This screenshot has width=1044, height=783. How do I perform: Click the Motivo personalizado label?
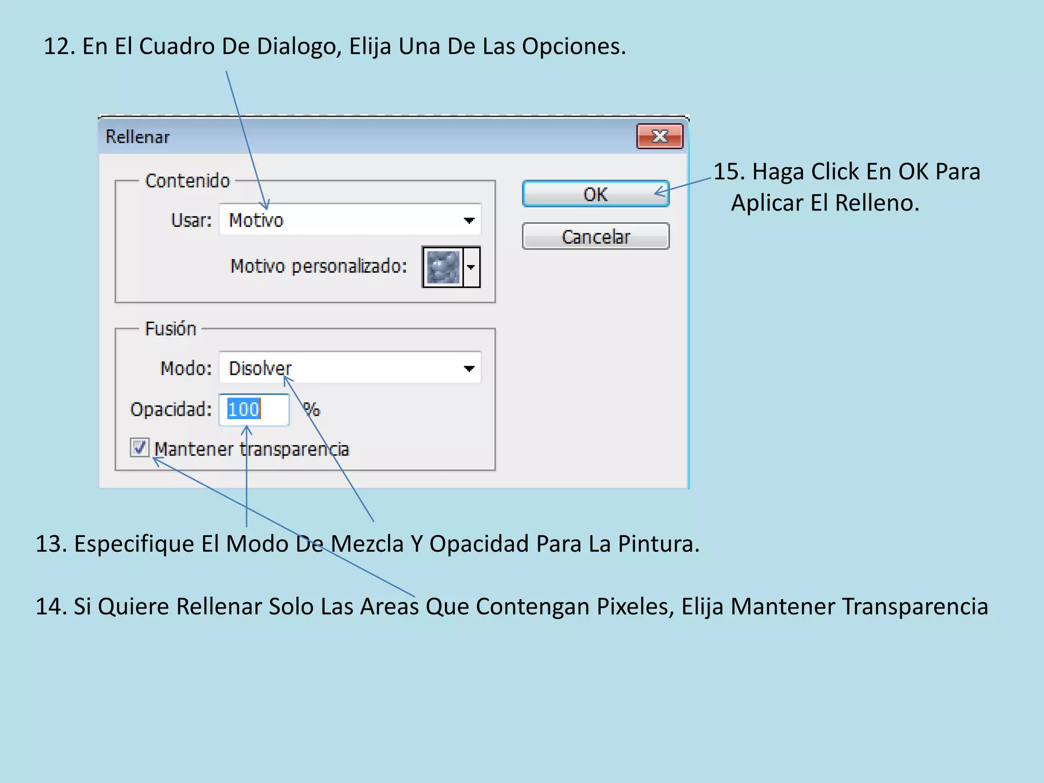pyautogui.click(x=319, y=266)
